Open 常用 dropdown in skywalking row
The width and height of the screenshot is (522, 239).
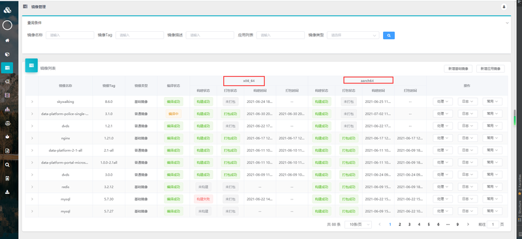tap(493, 102)
